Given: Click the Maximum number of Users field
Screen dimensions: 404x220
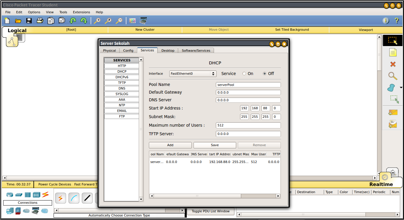Looking at the screenshot, I should click(248, 125).
